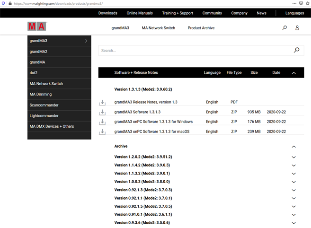
Task: Download onPC Software for Windows icon
Action: click(x=102, y=122)
